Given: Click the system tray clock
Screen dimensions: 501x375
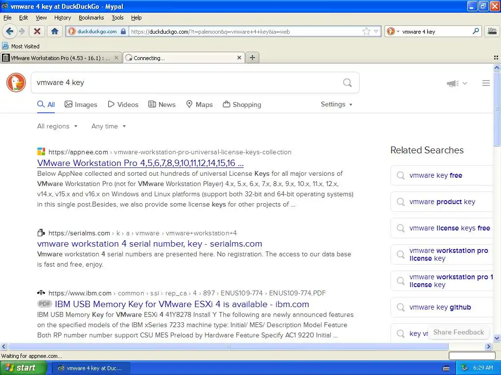Looking at the screenshot, I should point(483,368).
